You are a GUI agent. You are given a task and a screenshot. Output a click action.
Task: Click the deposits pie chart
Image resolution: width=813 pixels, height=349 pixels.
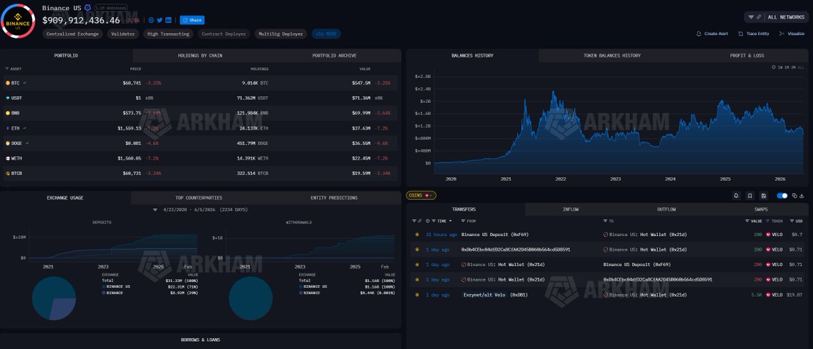click(x=54, y=298)
